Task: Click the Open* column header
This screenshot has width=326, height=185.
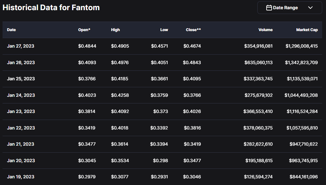Action: pos(84,30)
